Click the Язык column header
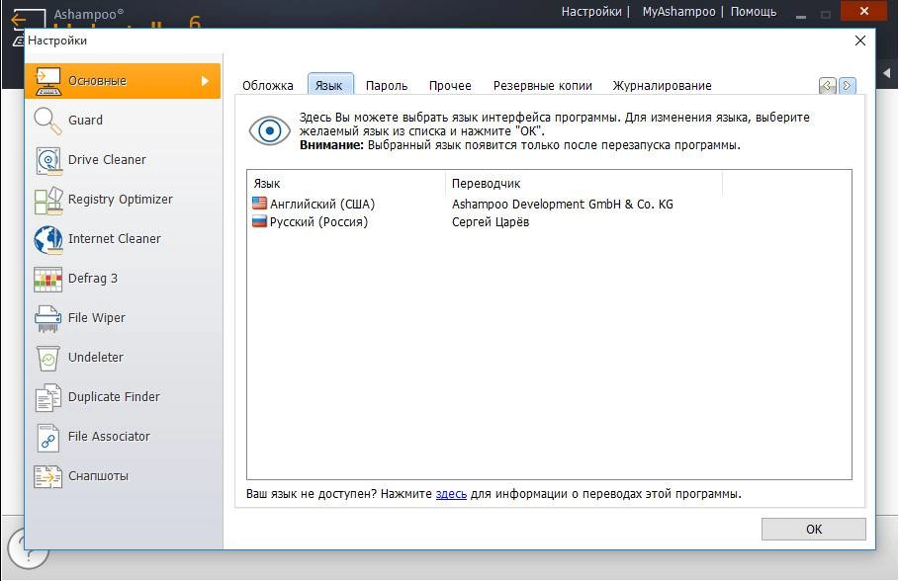The width and height of the screenshot is (899, 581). 347,184
